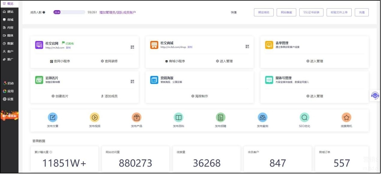Select the 发布百科 book icon
381x174 pixels.
(179, 117)
